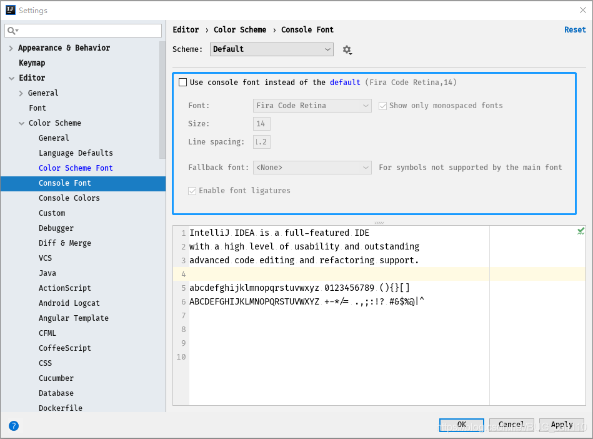Viewport: 593px width, 439px height.
Task: Open the scheme actions gear menu
Action: coord(347,49)
